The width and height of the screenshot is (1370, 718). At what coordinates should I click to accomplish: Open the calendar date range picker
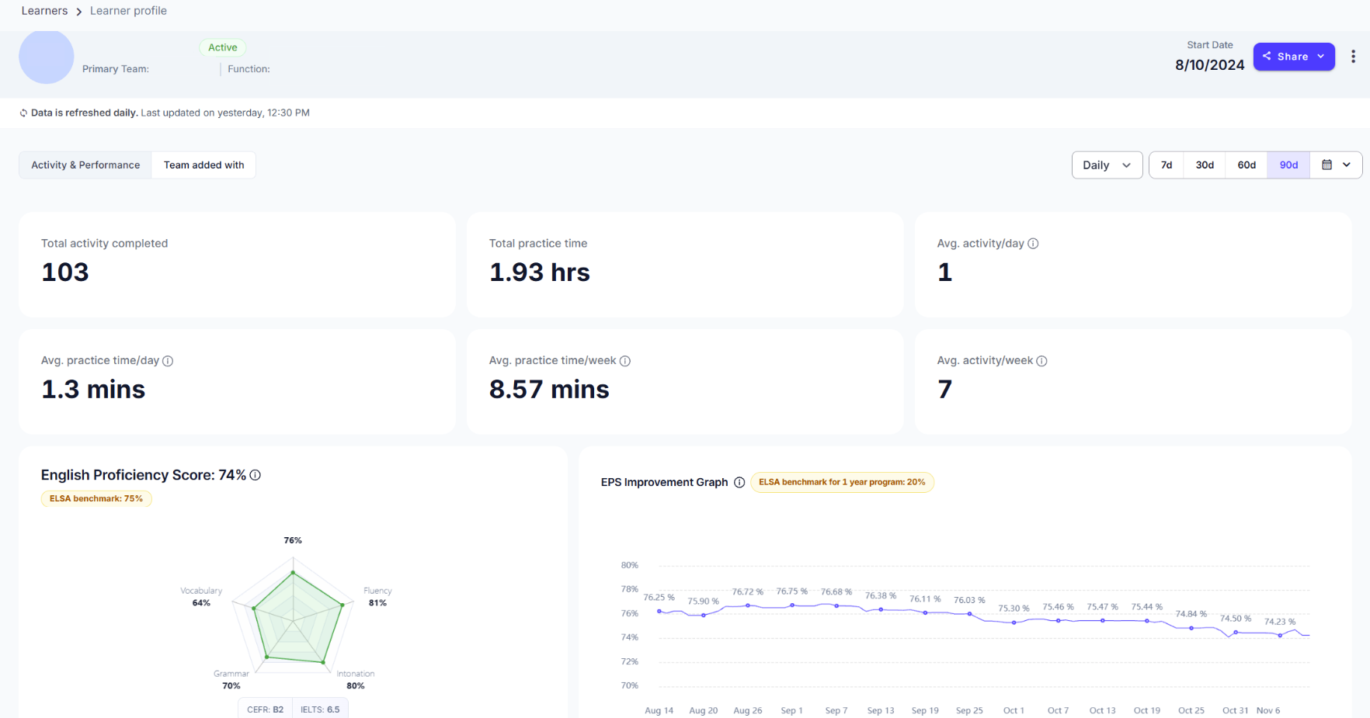point(1336,165)
